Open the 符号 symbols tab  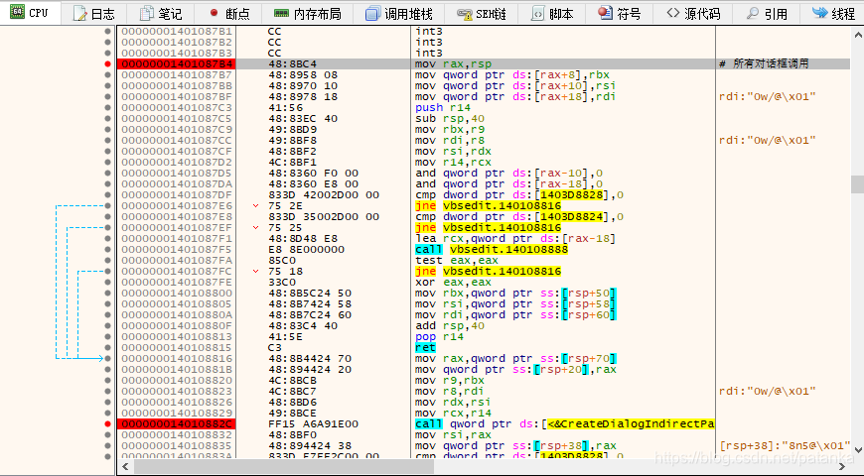tap(620, 13)
